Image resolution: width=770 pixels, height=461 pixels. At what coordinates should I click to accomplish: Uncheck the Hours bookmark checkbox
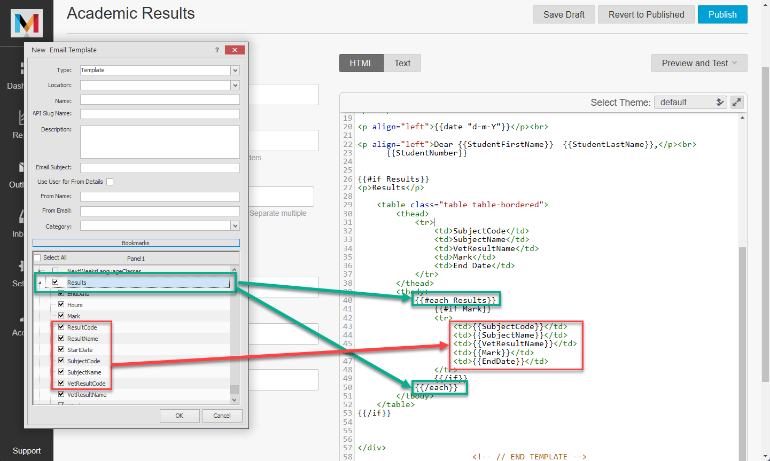click(61, 304)
